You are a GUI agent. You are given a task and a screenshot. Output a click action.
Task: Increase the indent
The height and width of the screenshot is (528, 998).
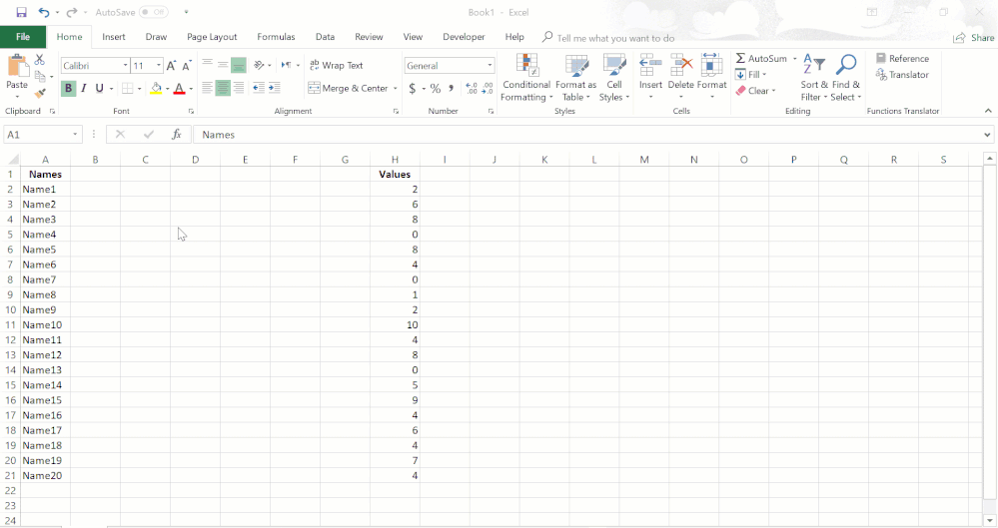coord(275,88)
